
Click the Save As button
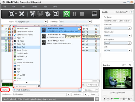pos(89,90)
